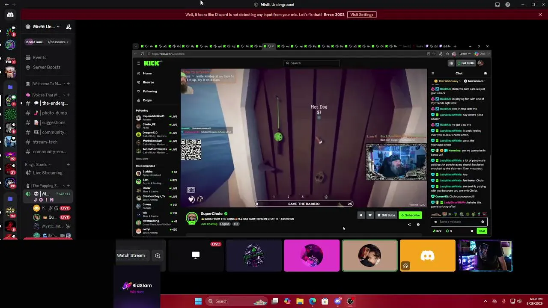Screen dimensions: 548x308
Task: Click the SuperCholo channel avatar
Action: [x=192, y=218]
